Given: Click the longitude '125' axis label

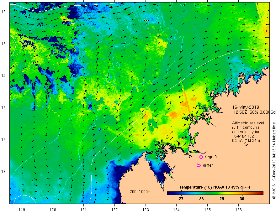Looking at the screenshot, I should [x=207, y=210].
